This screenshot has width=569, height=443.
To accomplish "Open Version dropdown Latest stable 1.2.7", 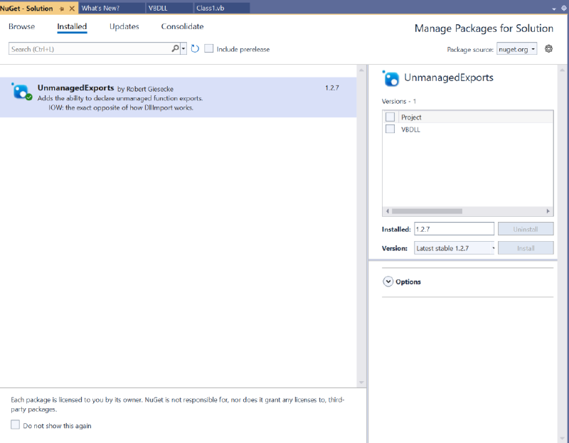I will click(454, 248).
